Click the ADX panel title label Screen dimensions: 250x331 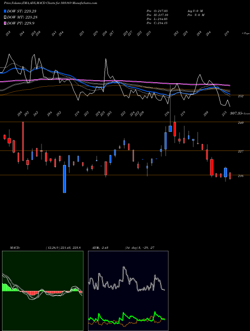pos(100,248)
